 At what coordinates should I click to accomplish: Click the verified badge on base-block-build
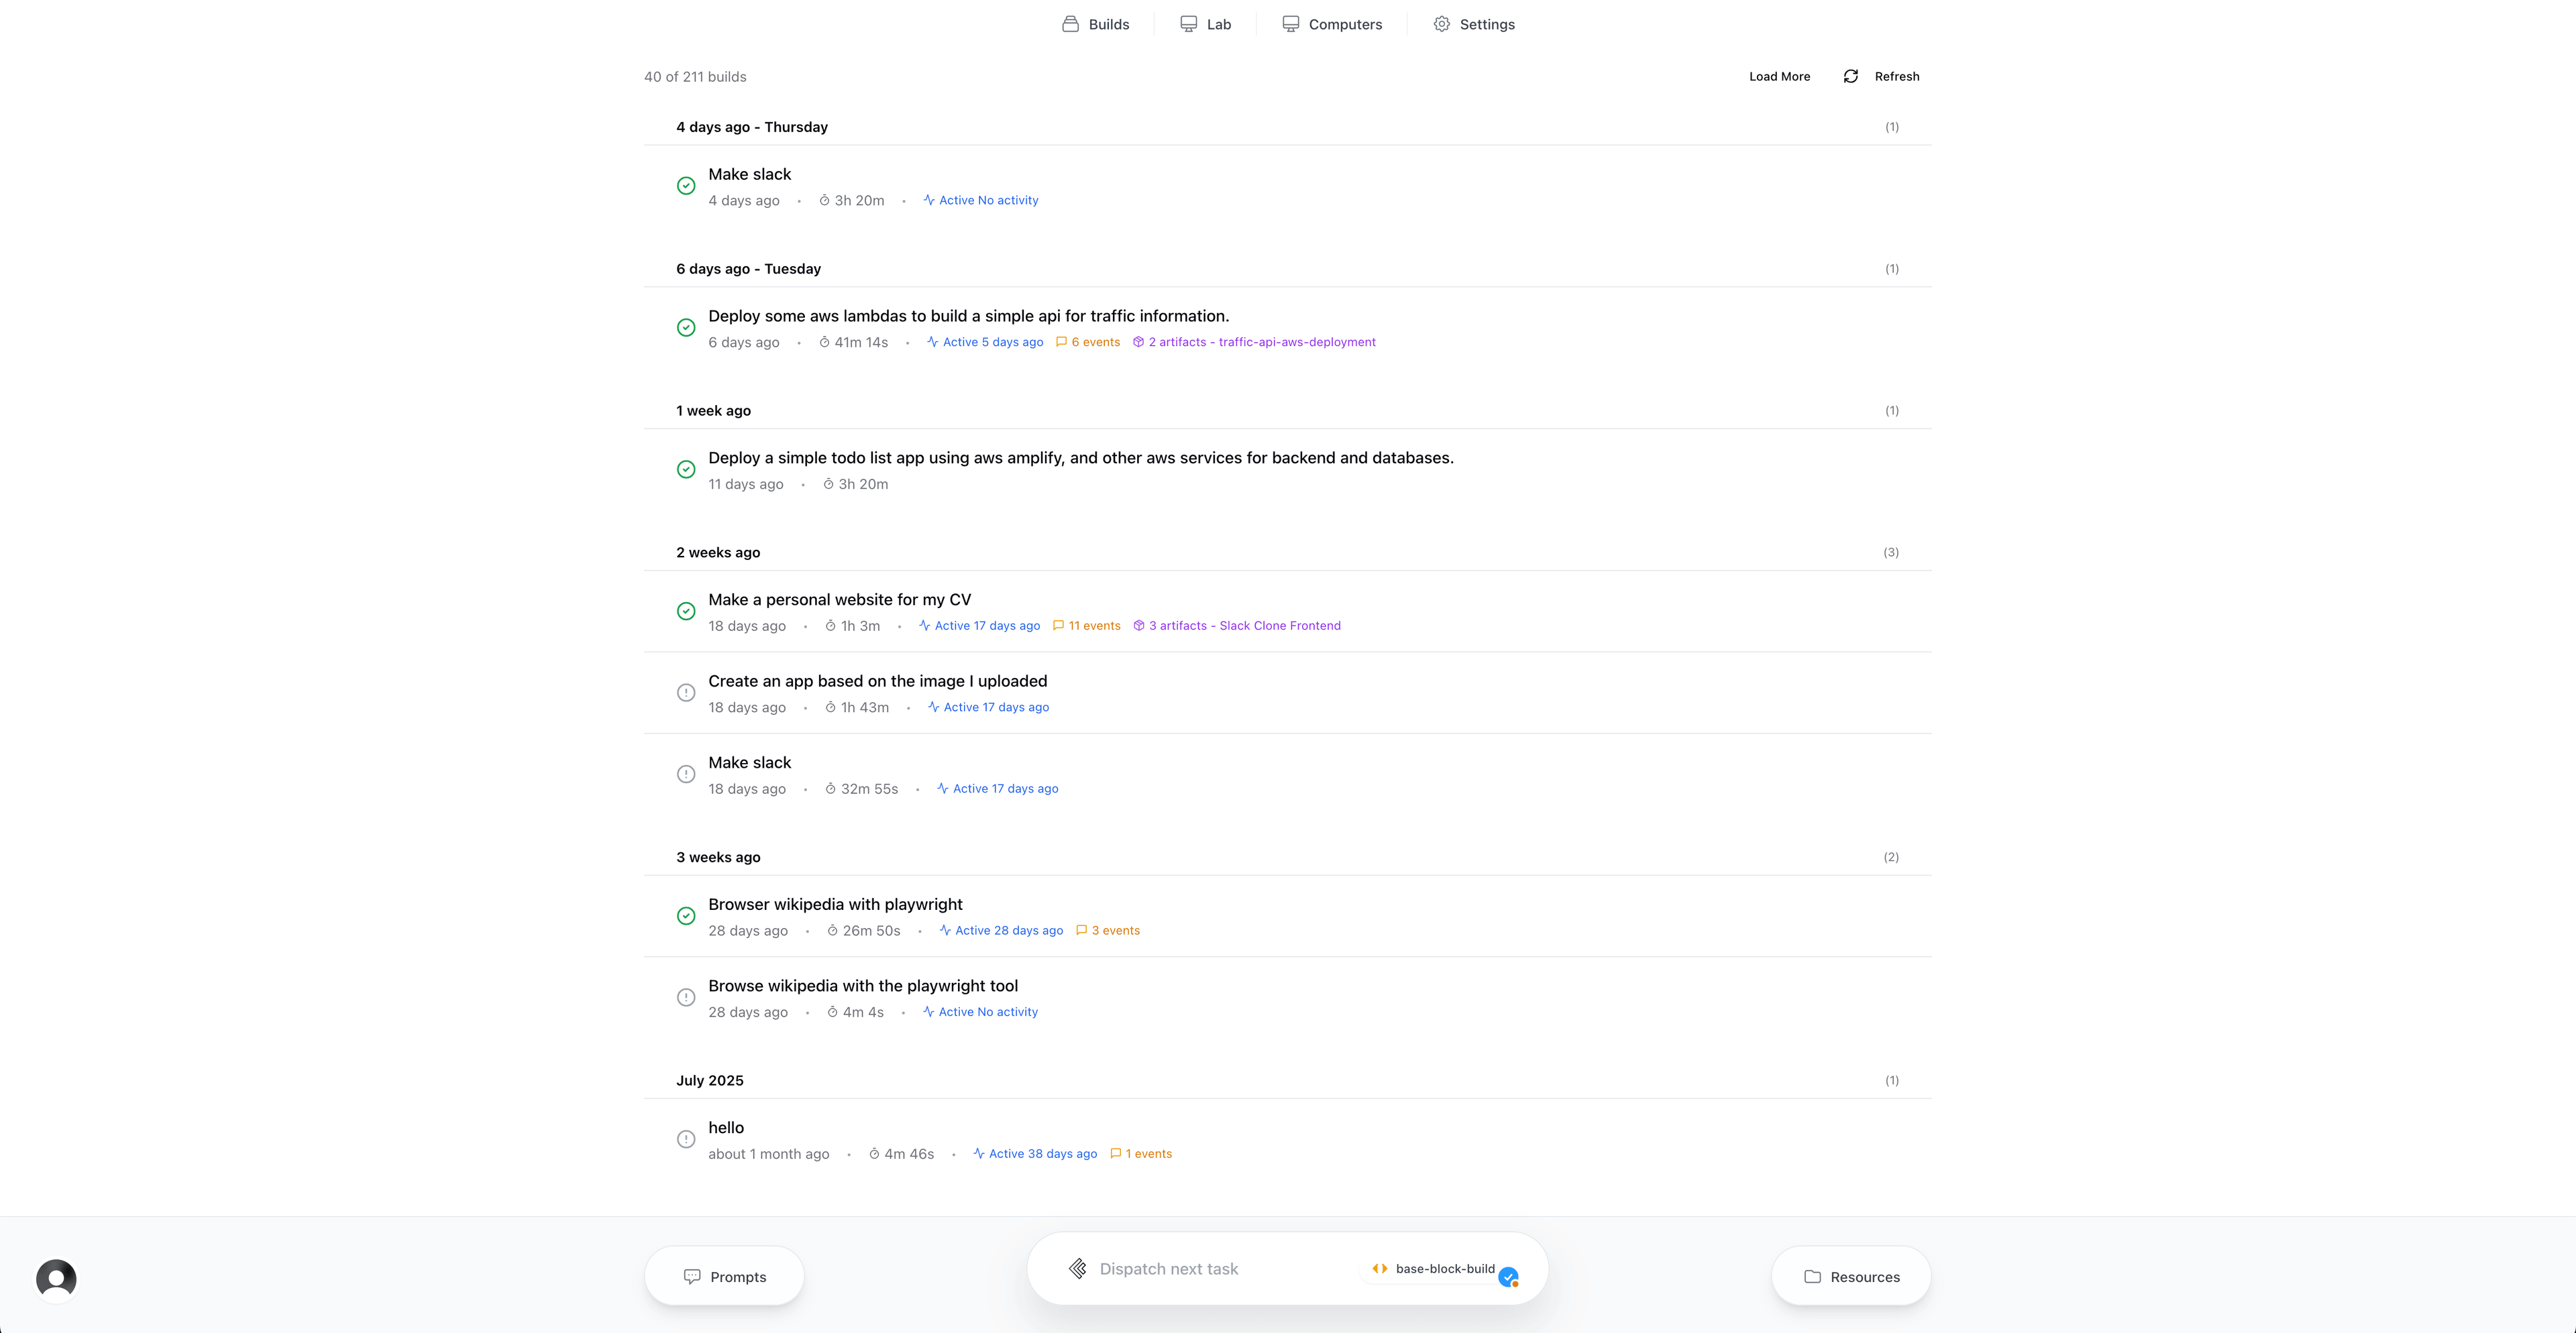click(x=1508, y=1276)
